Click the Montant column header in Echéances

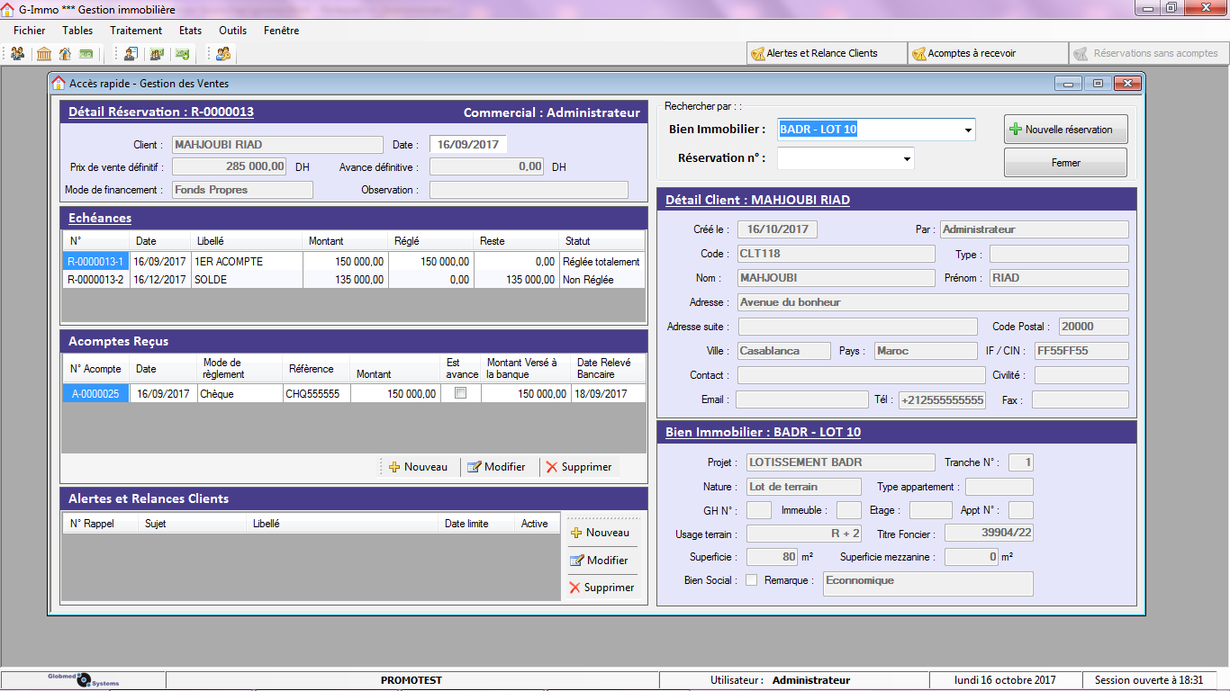point(346,241)
